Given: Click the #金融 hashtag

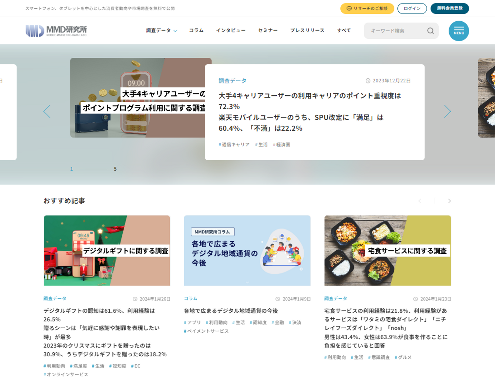Looking at the screenshot, I should coord(278,322).
